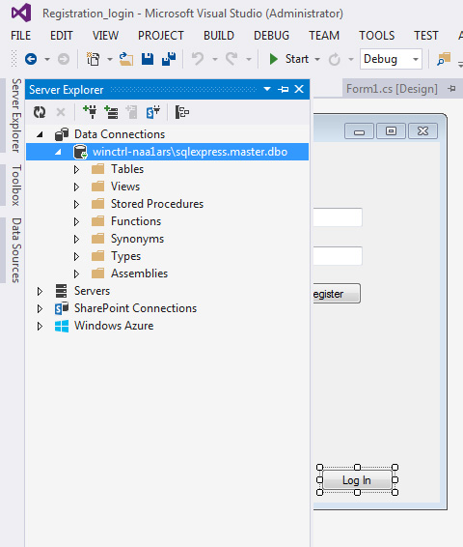Open the Navigate Backward history dropdown
463x547 pixels.
pyautogui.click(x=47, y=59)
